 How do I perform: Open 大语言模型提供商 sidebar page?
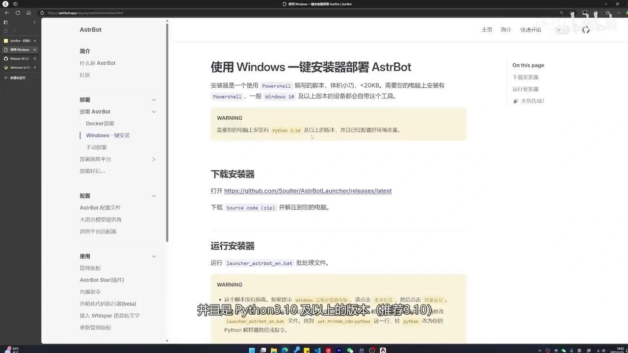coord(101,220)
